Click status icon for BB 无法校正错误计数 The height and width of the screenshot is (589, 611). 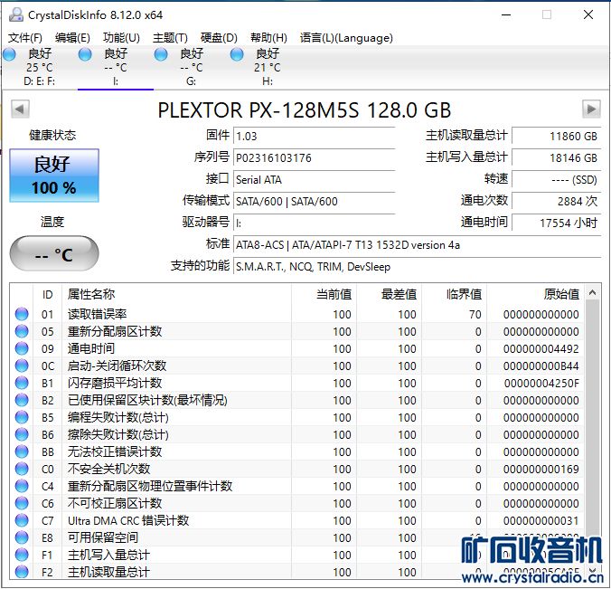tap(22, 451)
